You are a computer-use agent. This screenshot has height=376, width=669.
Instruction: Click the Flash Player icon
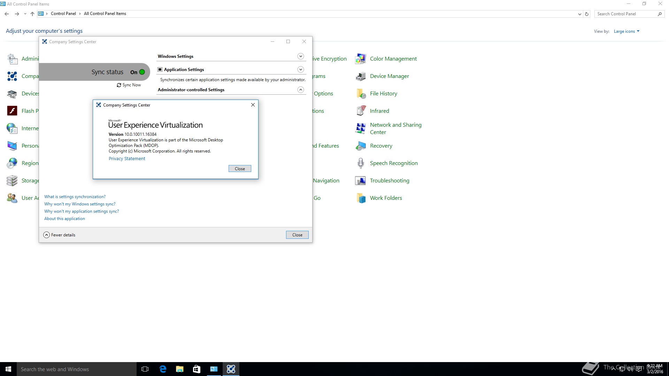coord(12,111)
